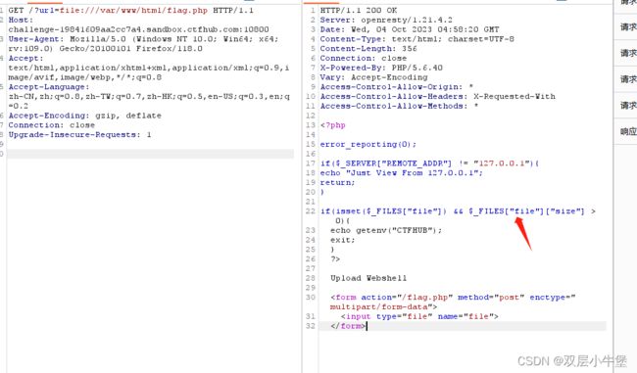Click Connection: close in the response pane
The width and height of the screenshot is (637, 373).
[364, 58]
